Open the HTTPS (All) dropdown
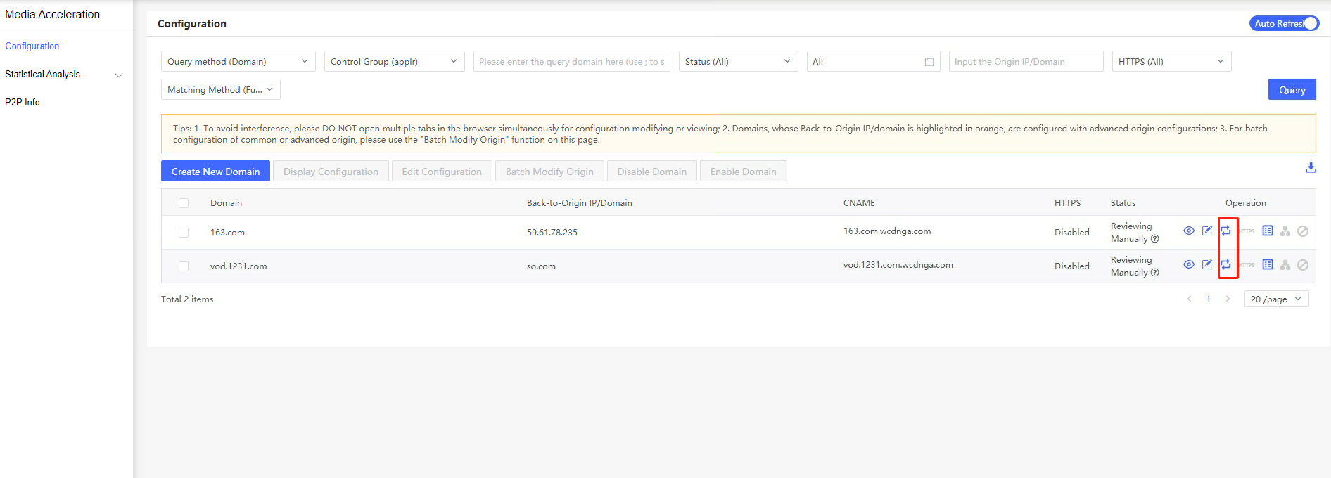The image size is (1331, 478). (x=1171, y=62)
